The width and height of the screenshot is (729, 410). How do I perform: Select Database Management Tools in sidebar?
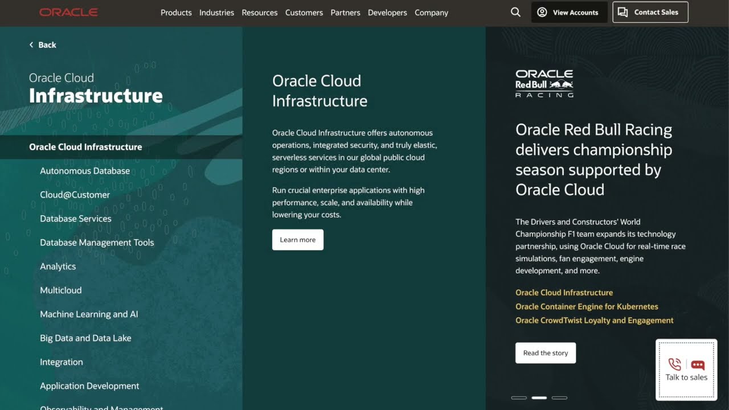click(97, 243)
